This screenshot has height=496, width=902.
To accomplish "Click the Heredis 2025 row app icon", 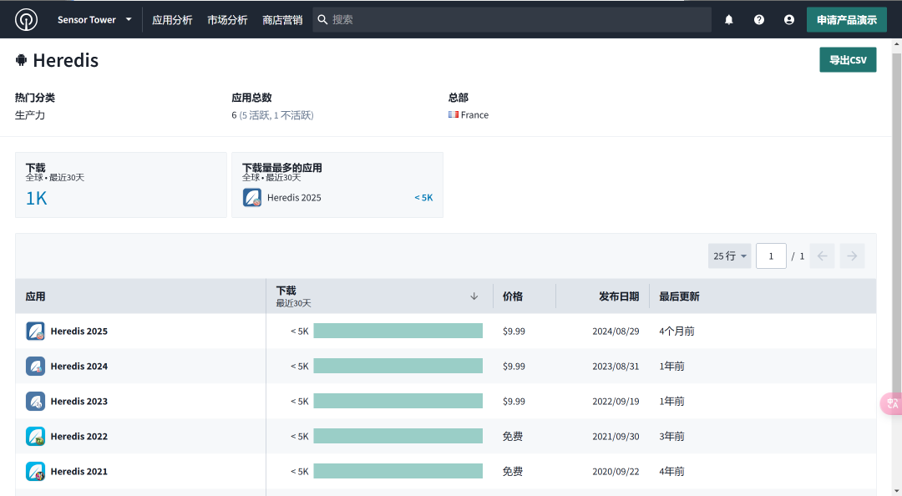I will click(x=35, y=331).
